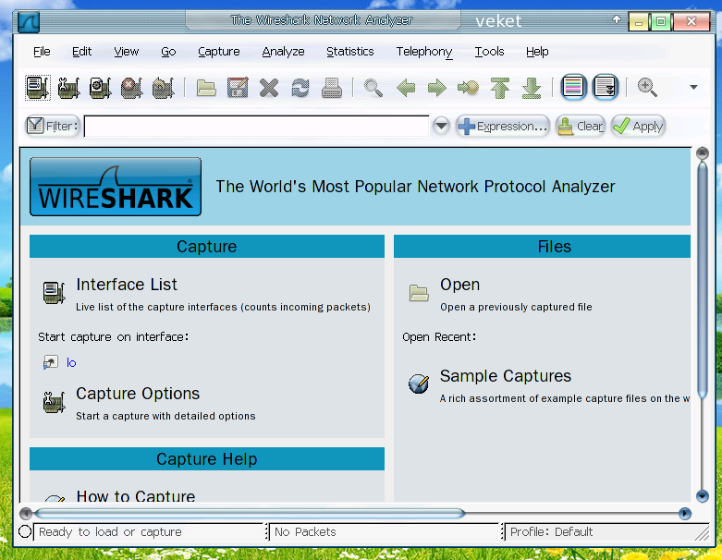Screen dimensions: 722x560
Task: Open the capture interfaces list toolbar icon
Action: click(x=38, y=88)
